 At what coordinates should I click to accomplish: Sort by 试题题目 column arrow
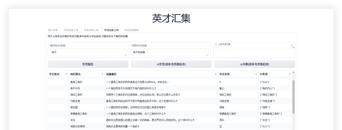click(x=216, y=74)
